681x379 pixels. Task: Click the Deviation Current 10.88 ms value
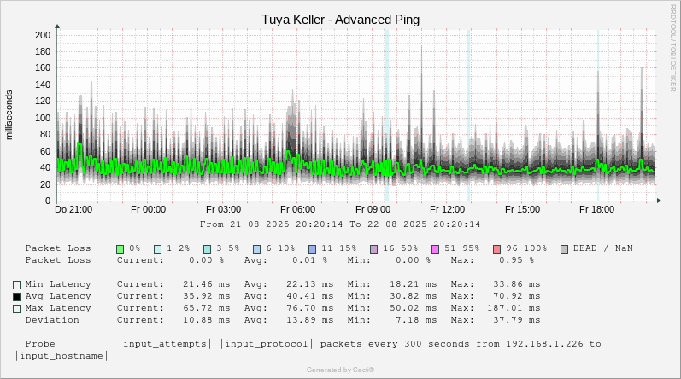[x=206, y=320]
